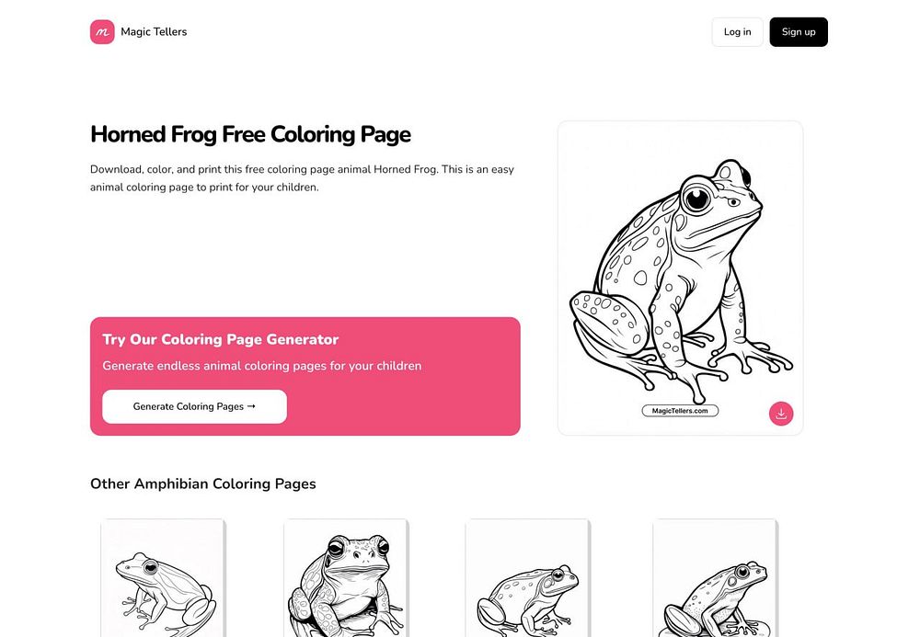This screenshot has width=920, height=637.
Task: Click the 'Generate endless animal coloring pages' subtitle
Action: [262, 366]
